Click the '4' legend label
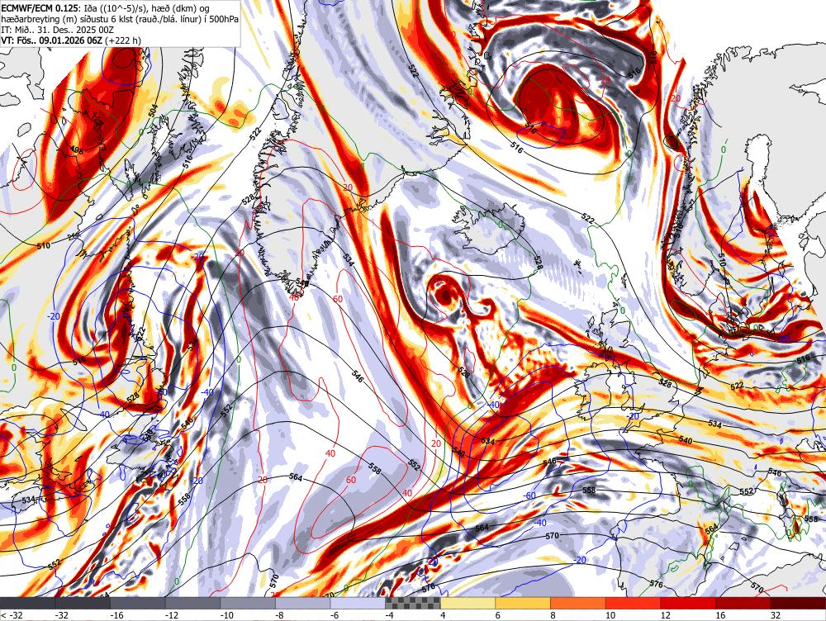The height and width of the screenshot is (621, 826). click(443, 615)
